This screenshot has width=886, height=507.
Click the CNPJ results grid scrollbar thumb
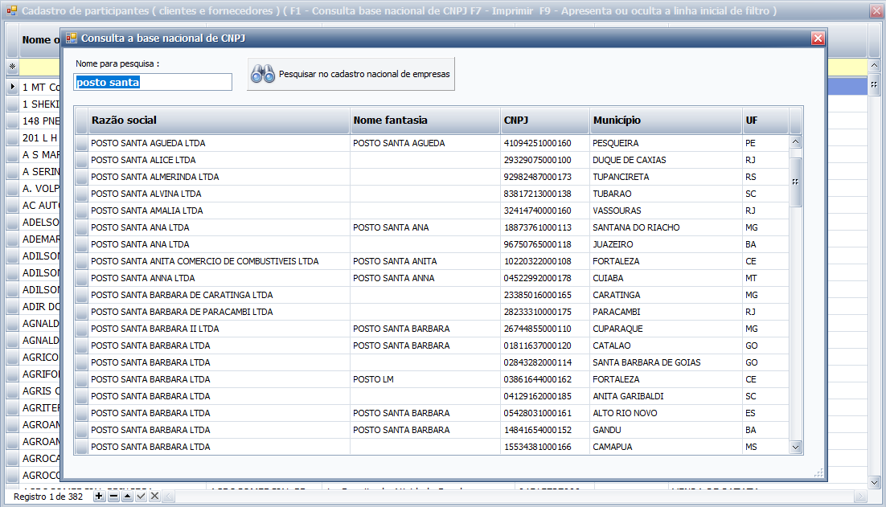(x=796, y=182)
